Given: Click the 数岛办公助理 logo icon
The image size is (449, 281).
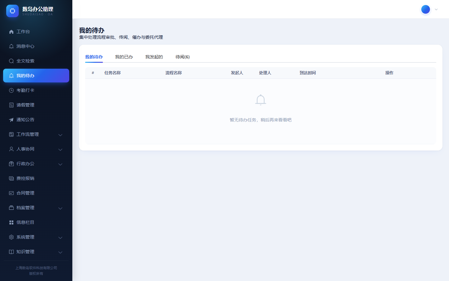Looking at the screenshot, I should coord(12,11).
